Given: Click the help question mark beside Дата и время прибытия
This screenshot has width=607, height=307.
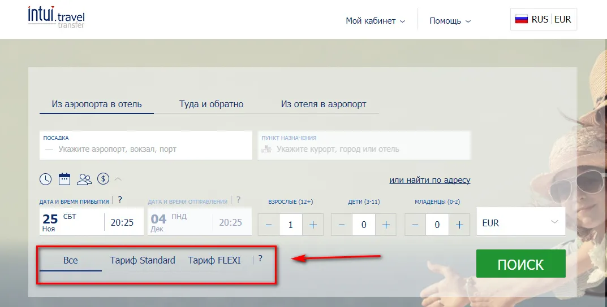Looking at the screenshot, I should pyautogui.click(x=120, y=200).
